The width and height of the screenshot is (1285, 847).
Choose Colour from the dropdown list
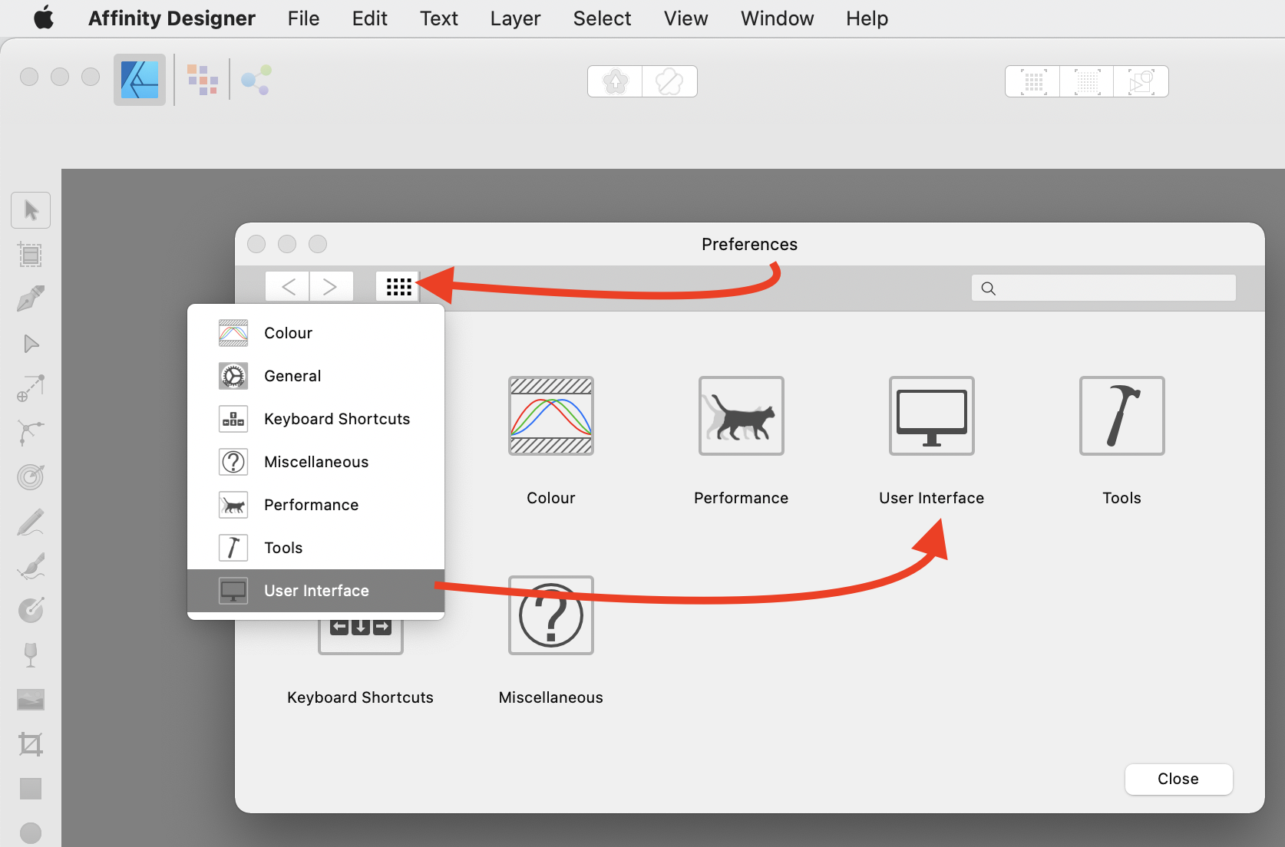316,333
